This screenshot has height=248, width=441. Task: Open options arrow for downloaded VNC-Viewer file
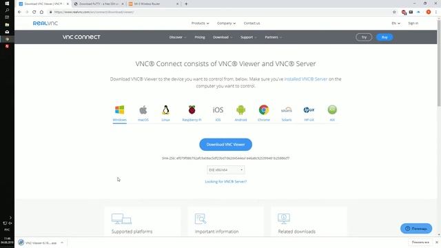62,242
